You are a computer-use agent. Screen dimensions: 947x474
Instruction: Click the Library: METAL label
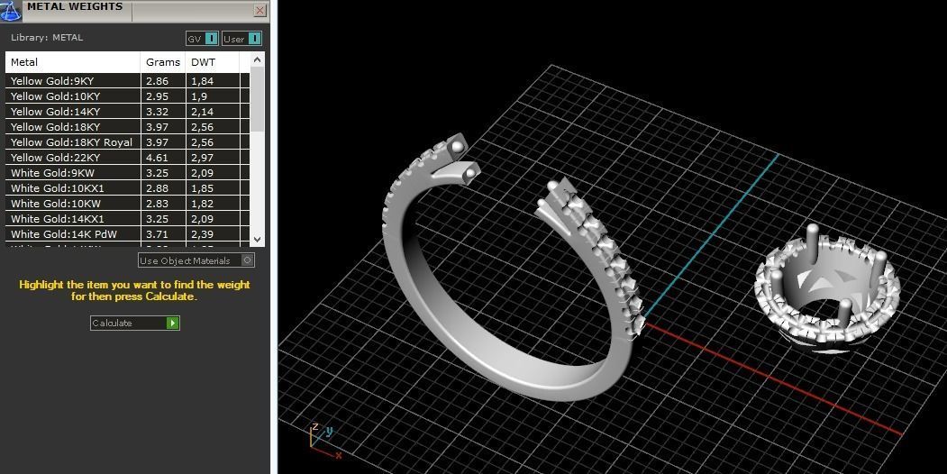(x=47, y=38)
